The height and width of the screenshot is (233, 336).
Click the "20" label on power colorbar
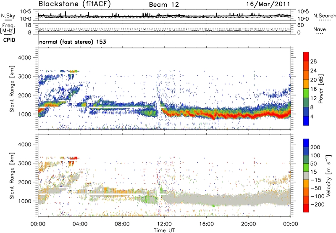pos(313,80)
